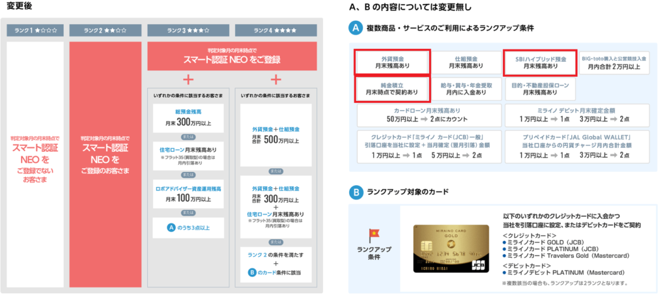Click the white ランク1 ご登録でないお客さま panel

click(35, 164)
